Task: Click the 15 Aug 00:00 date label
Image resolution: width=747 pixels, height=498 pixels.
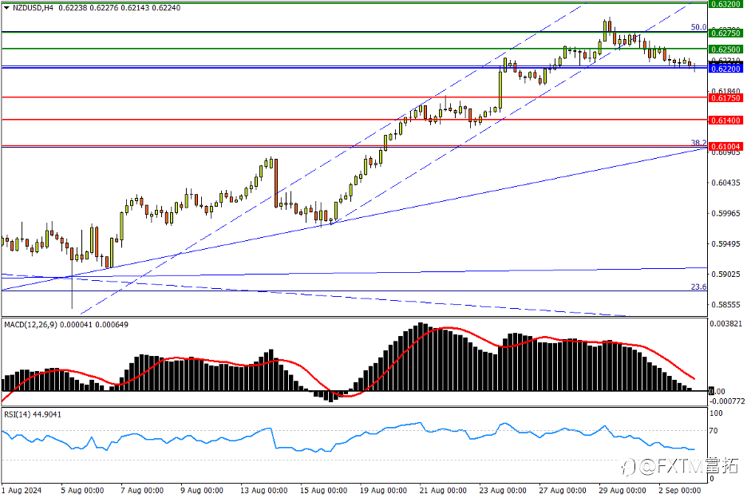Action: (323, 490)
